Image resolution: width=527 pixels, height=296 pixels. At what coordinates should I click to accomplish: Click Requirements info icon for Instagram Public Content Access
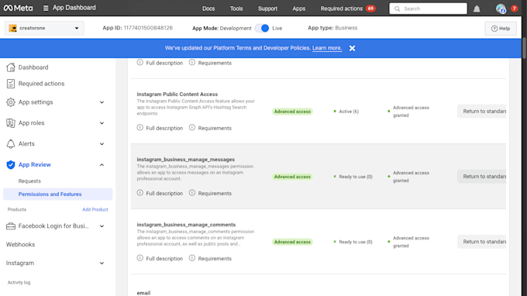point(192,128)
